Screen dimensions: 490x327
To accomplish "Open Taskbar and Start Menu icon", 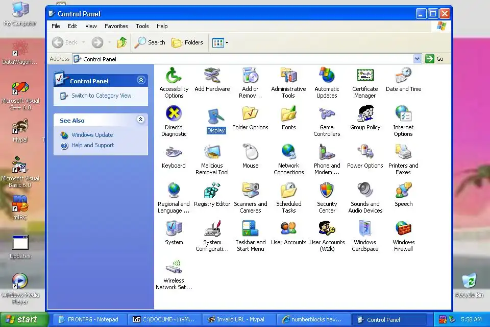I will click(250, 228).
